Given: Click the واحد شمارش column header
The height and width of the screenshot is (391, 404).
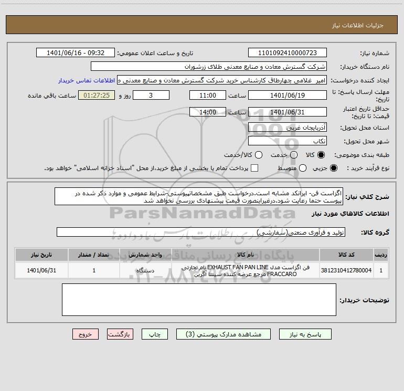Looking at the screenshot, I should pyautogui.click(x=145, y=255).
